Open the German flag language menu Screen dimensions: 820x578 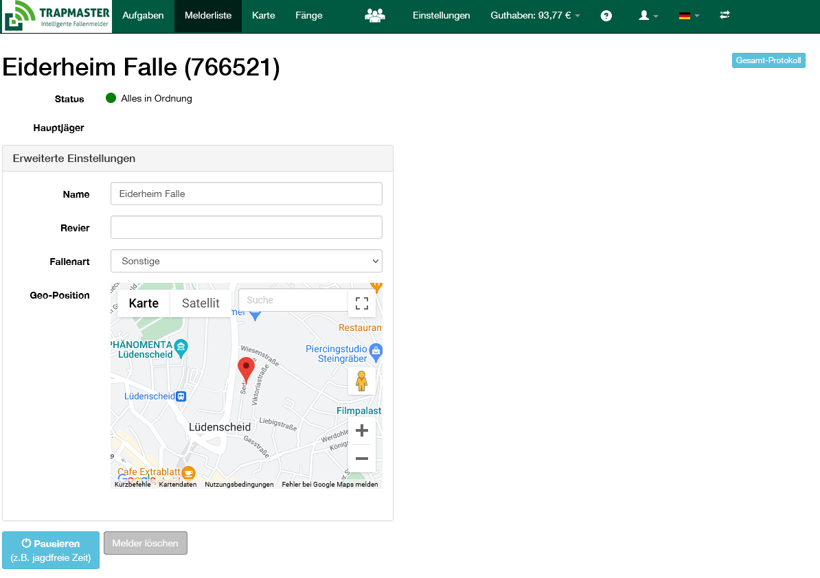[689, 16]
